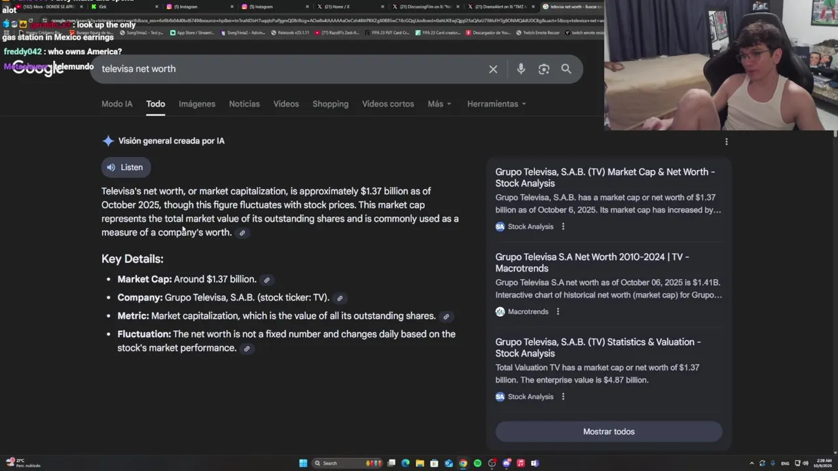The width and height of the screenshot is (838, 471).
Task: Select the 'Imágenes' results tab
Action: 197,104
